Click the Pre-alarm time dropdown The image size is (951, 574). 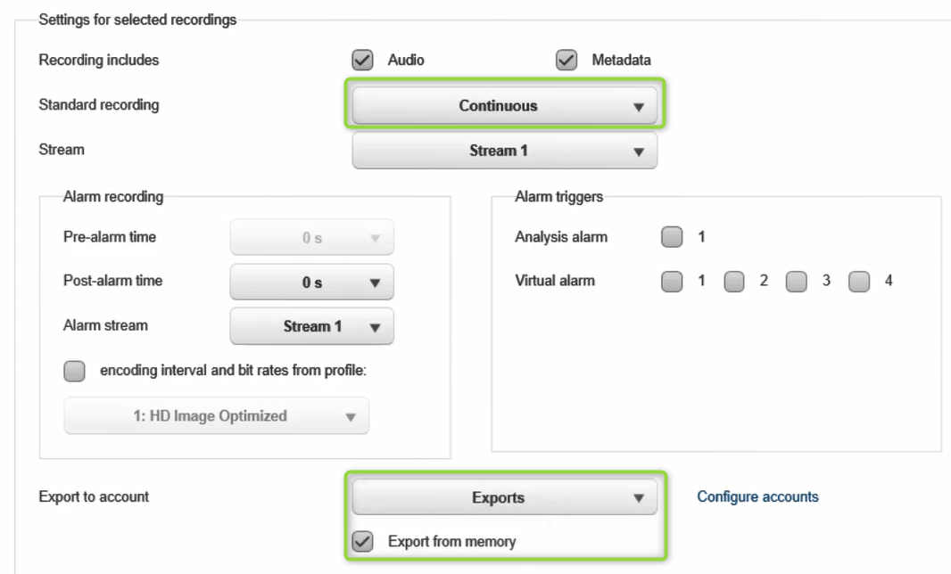tap(311, 238)
